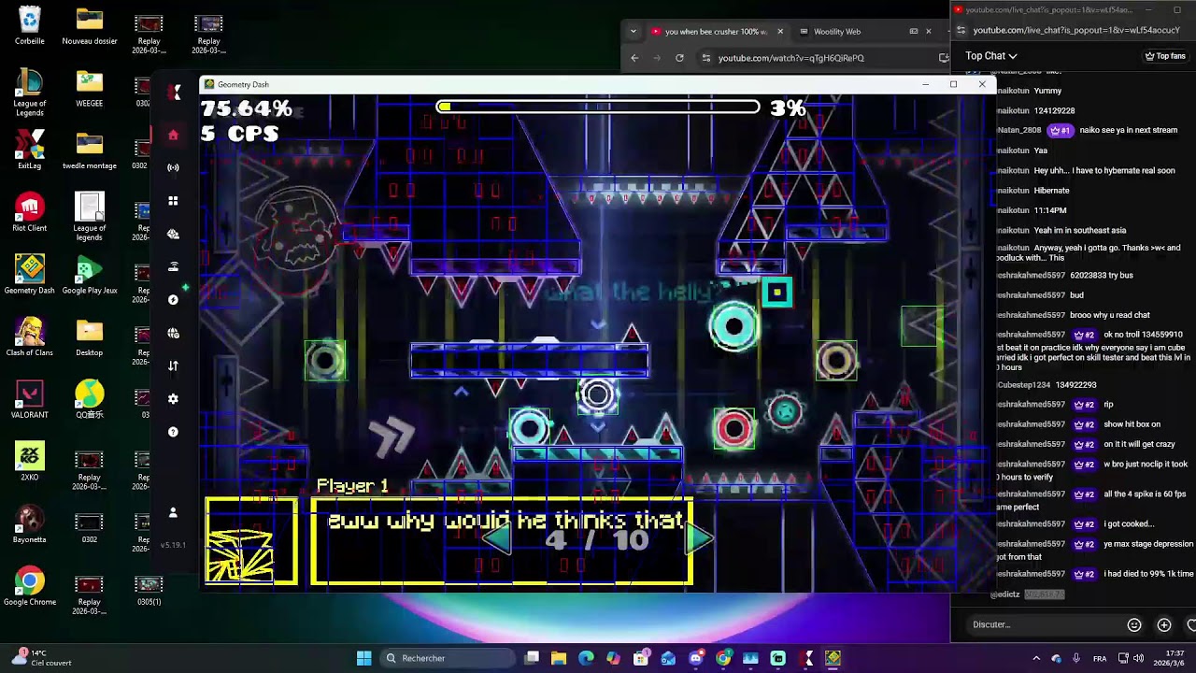Open the Corbeille recycle bin icon

coord(30,26)
